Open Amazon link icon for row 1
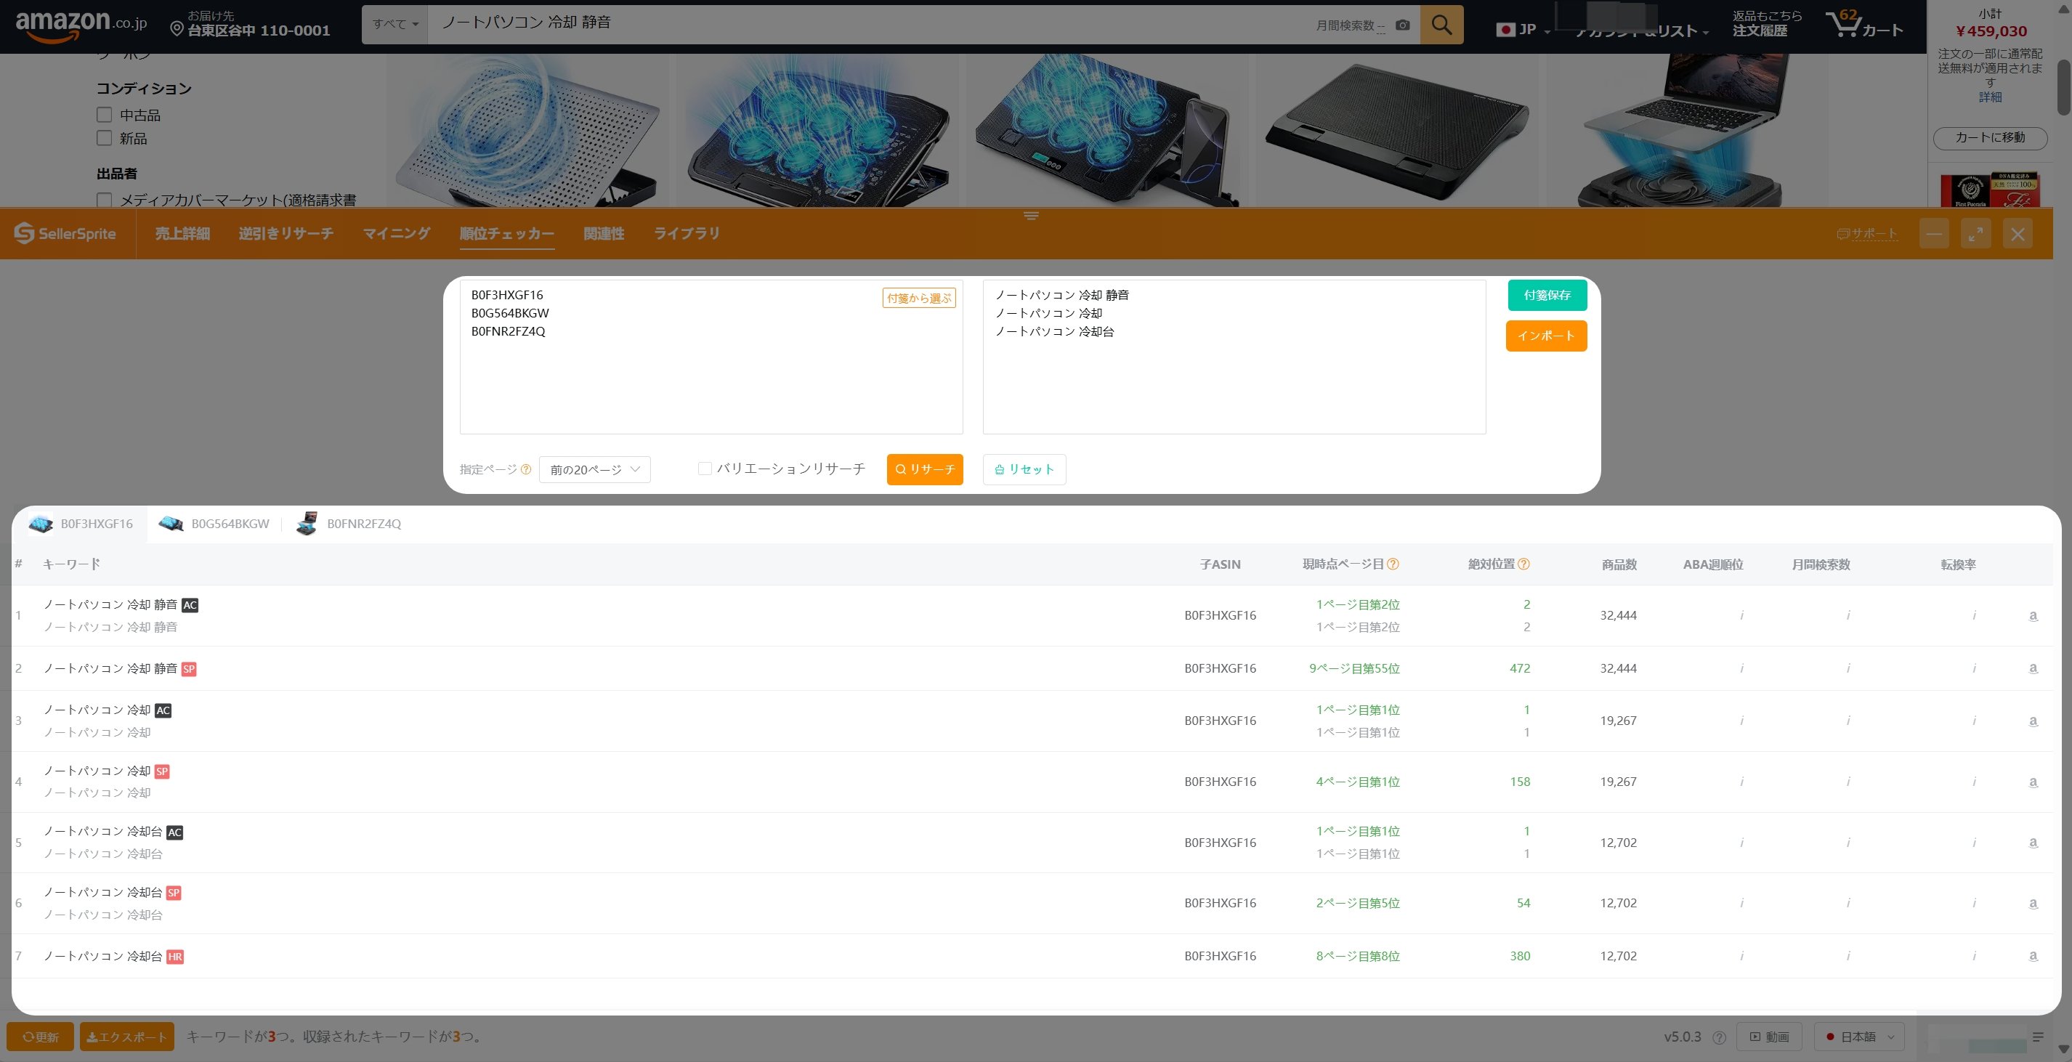Screen dimensions: 2072x1062 pos(2033,616)
